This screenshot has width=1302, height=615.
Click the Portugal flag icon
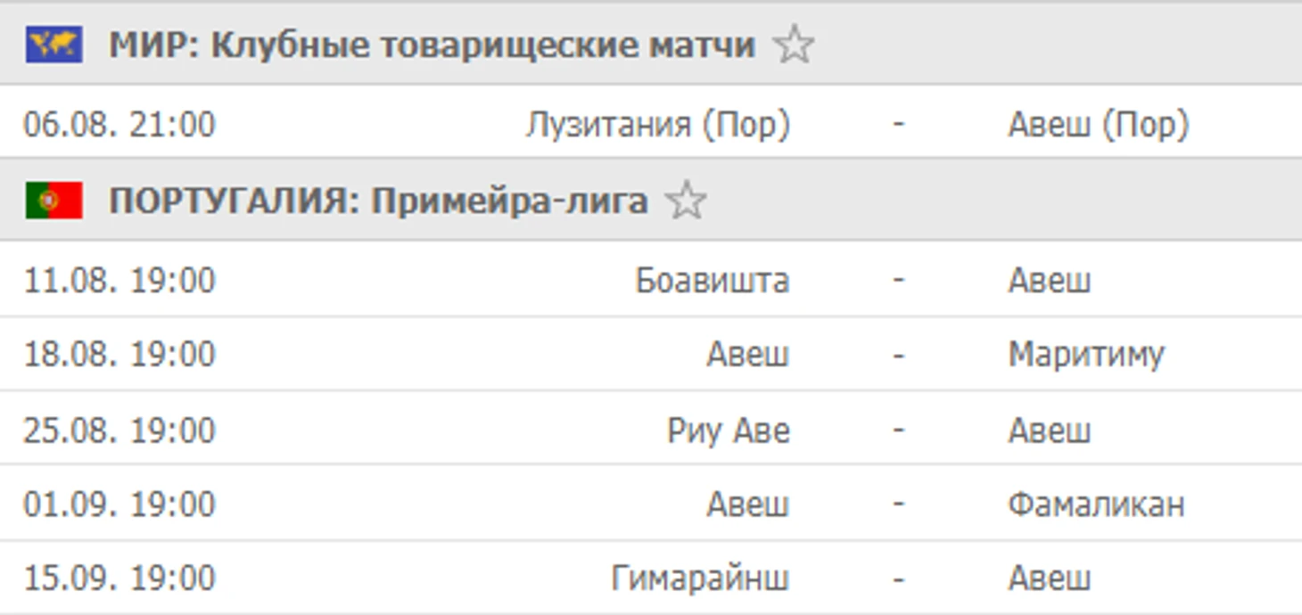click(x=54, y=201)
